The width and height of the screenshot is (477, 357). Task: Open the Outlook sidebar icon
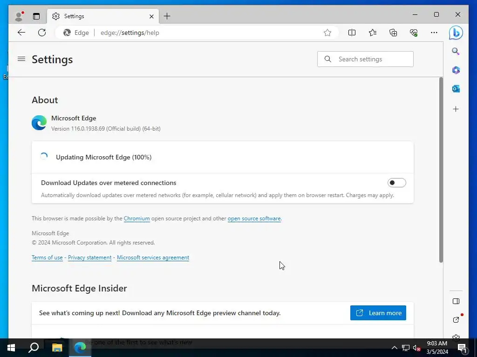[x=456, y=89]
